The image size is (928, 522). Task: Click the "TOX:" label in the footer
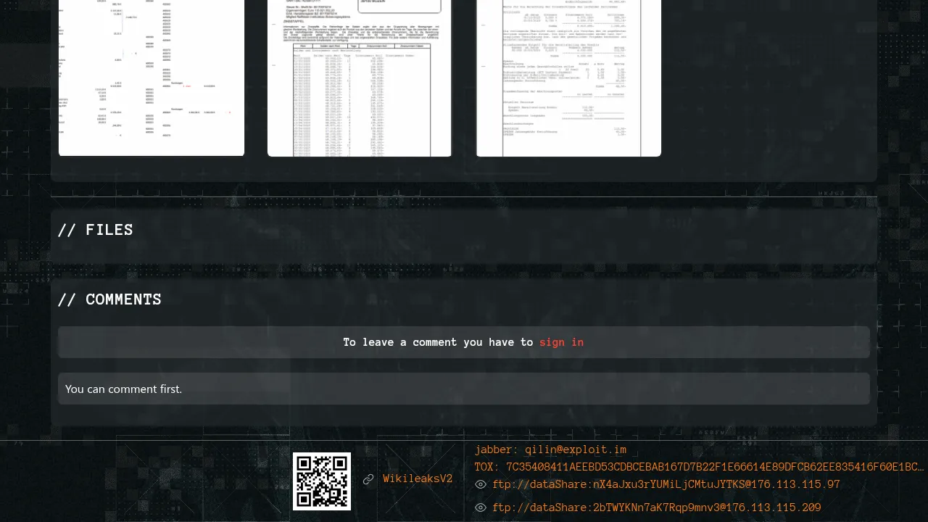point(488,467)
